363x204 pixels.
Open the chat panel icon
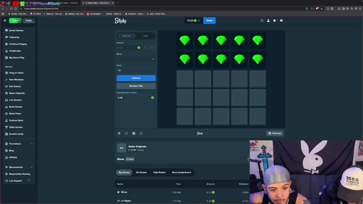tap(281, 20)
